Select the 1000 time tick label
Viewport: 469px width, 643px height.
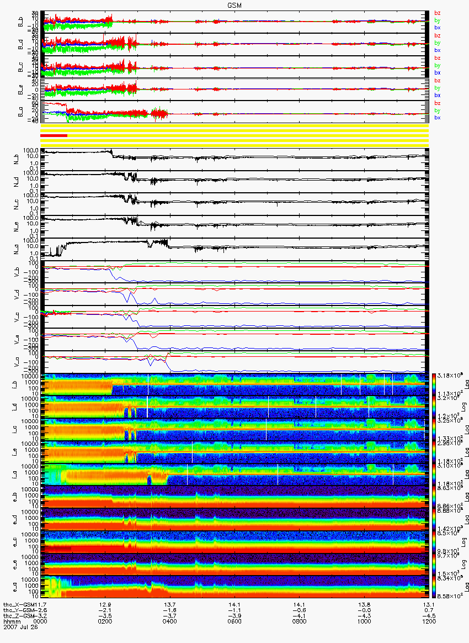[364, 621]
